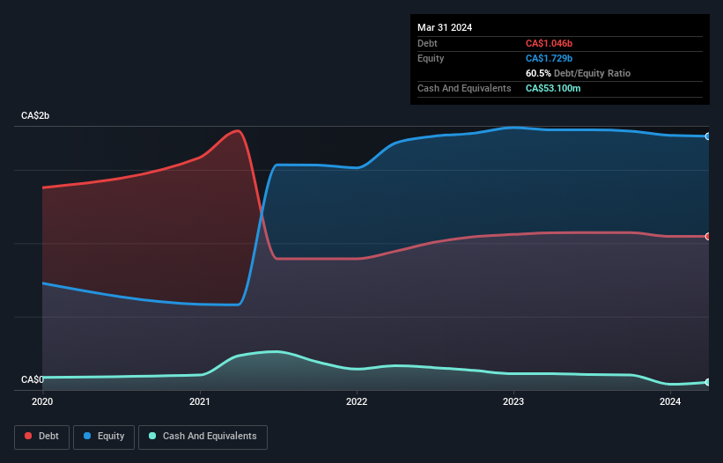Click the 2024 x-axis label
The image size is (723, 463).
(670, 401)
